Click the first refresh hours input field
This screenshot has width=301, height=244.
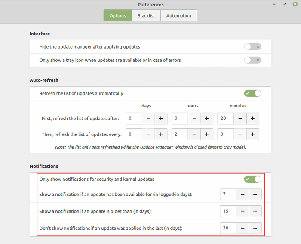180,119
